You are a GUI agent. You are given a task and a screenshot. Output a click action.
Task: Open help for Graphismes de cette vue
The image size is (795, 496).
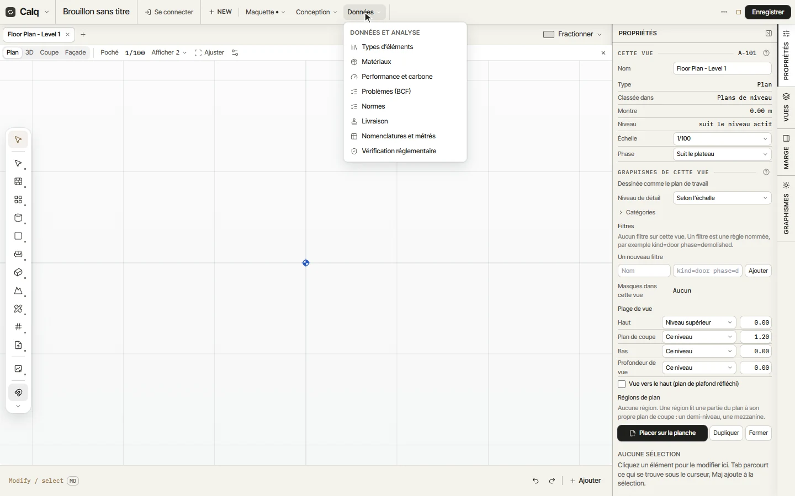pos(767,172)
